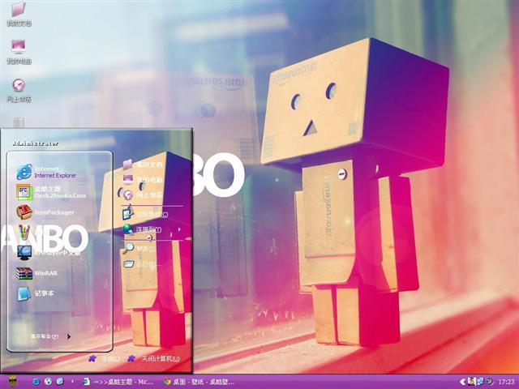
Task: Click the round tray icon beside the clock
Action: 490,382
